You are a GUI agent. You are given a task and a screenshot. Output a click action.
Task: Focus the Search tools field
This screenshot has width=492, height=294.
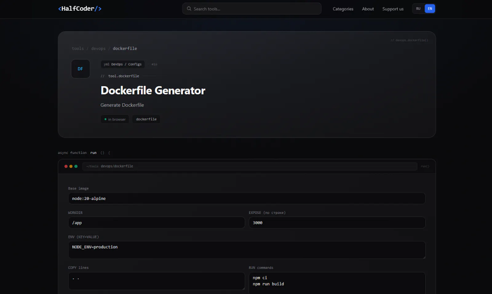click(252, 9)
